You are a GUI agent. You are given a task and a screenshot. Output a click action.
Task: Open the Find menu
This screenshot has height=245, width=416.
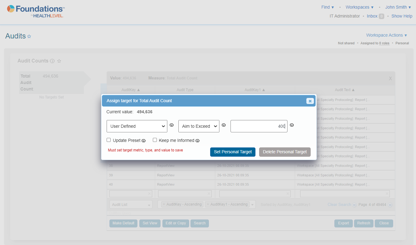click(327, 7)
